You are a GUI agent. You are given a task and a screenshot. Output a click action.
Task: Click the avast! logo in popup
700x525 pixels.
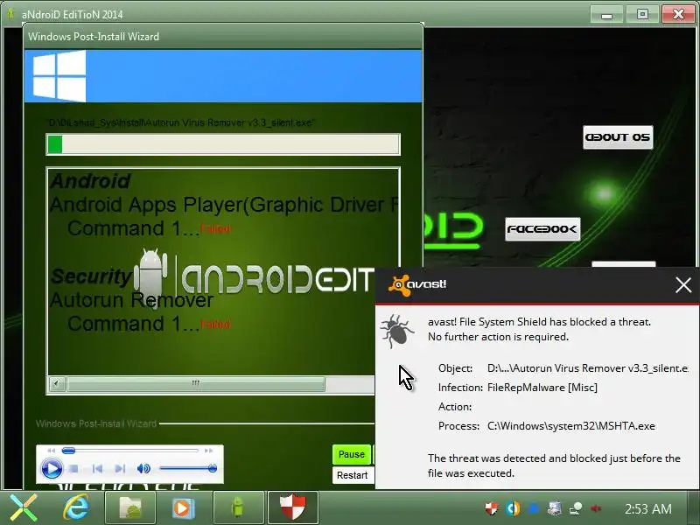417,285
